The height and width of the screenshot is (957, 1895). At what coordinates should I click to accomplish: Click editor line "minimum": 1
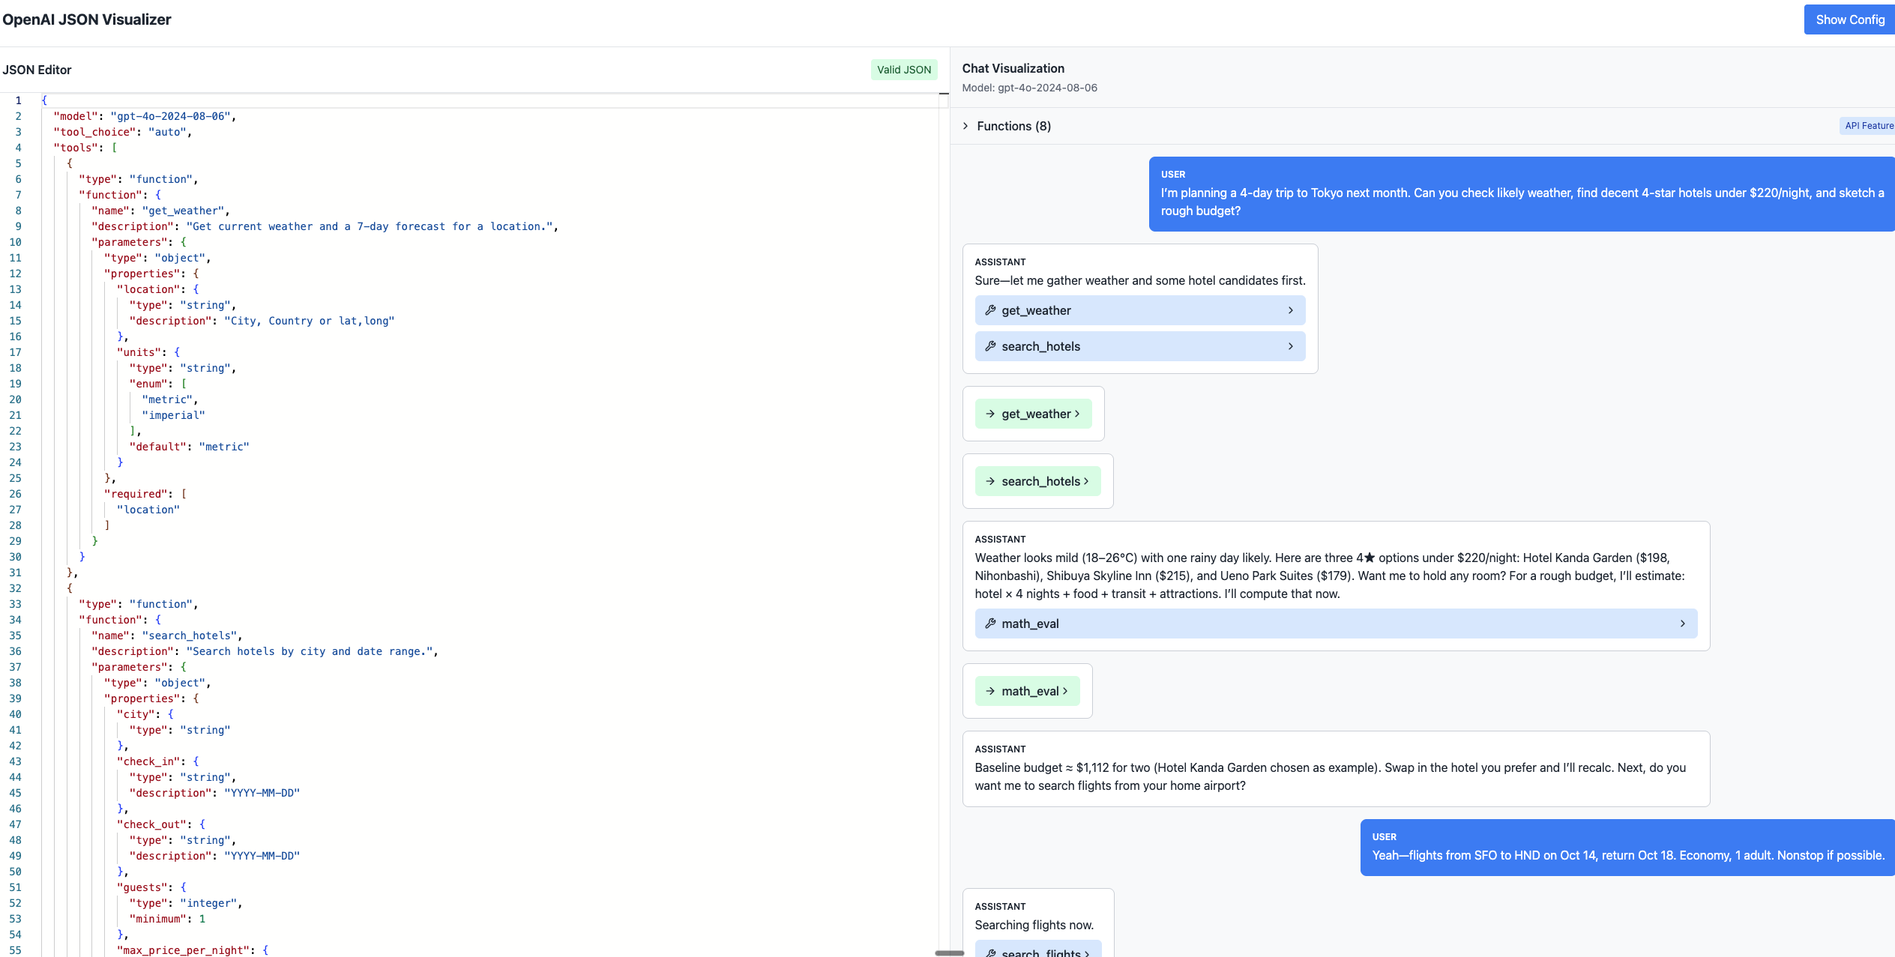point(167,919)
